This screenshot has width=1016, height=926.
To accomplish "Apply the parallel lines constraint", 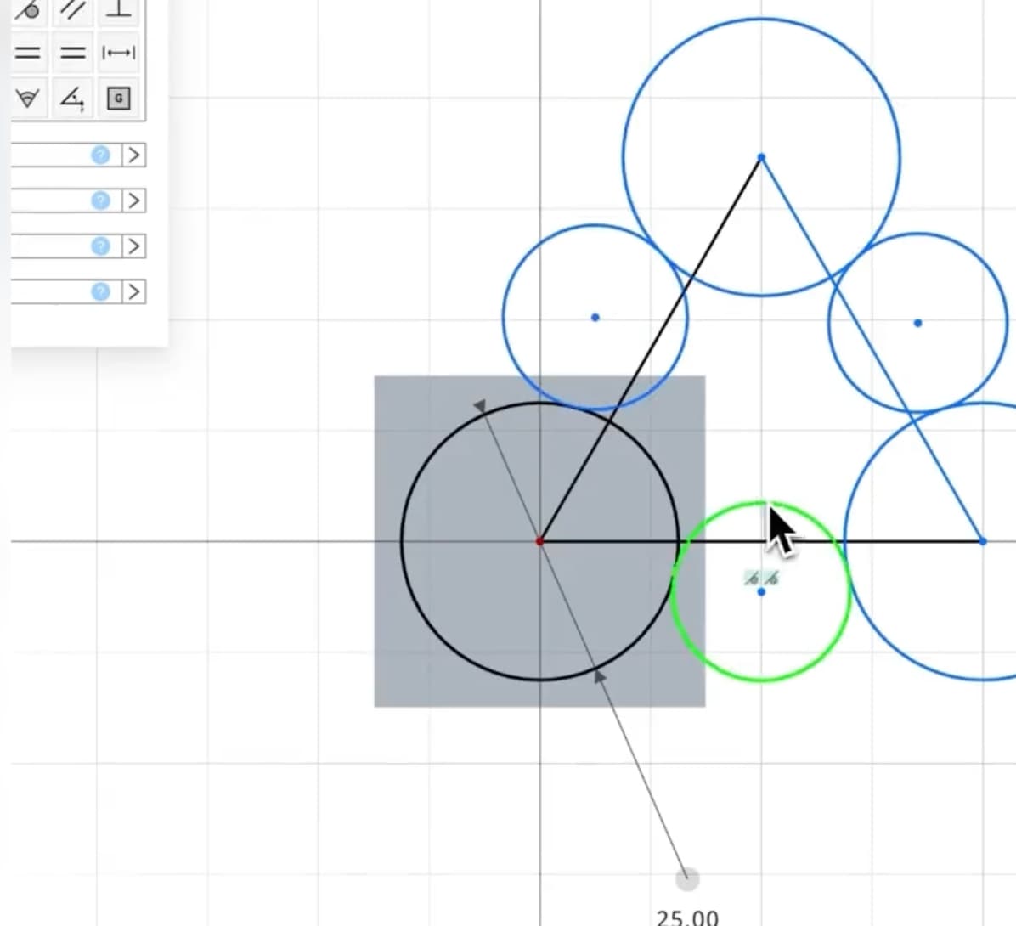I will [72, 9].
